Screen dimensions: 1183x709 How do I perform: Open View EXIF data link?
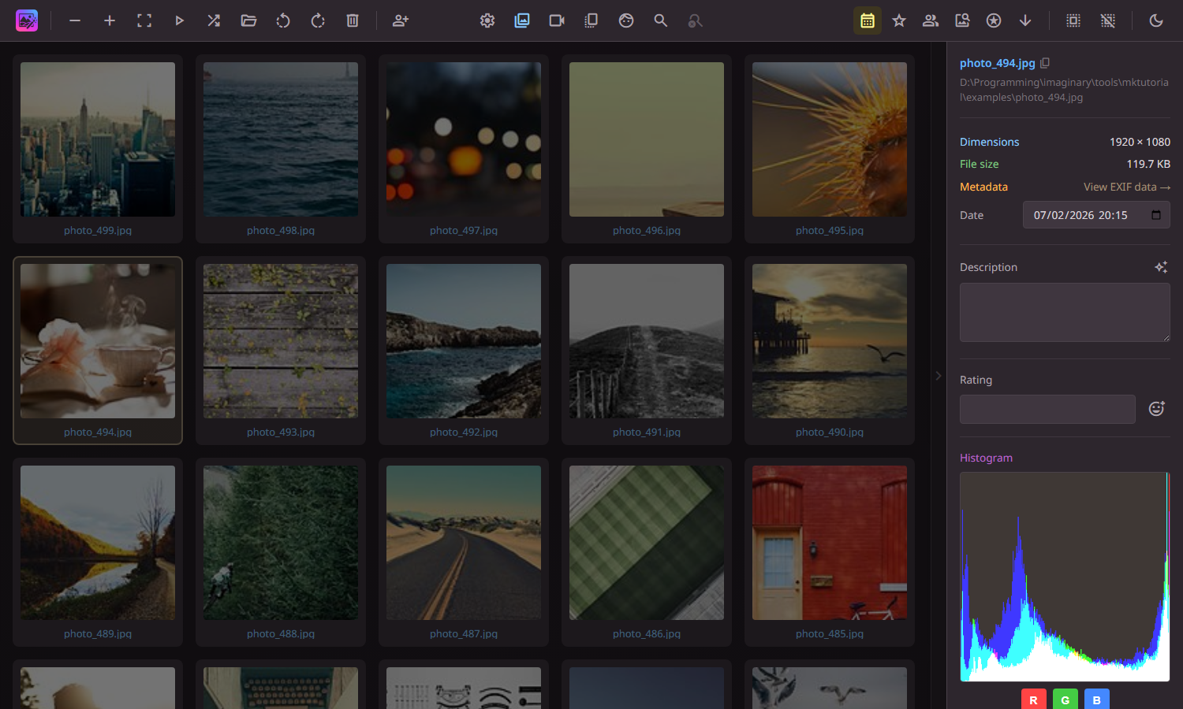click(x=1127, y=187)
